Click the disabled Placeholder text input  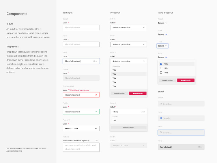(81, 78)
